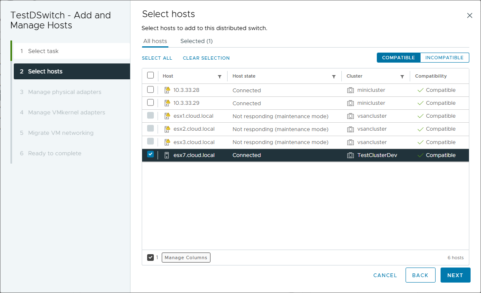Click green compatible checkmark for esx7.cloud.local
481x293 pixels.
click(421, 155)
